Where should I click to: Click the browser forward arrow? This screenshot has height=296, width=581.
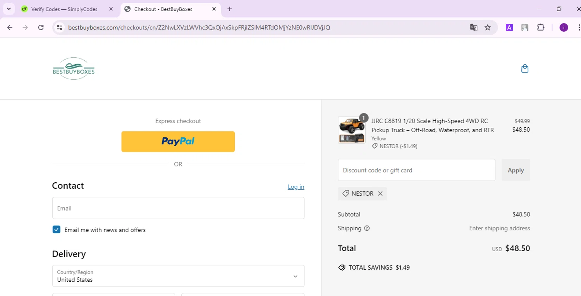tap(25, 27)
